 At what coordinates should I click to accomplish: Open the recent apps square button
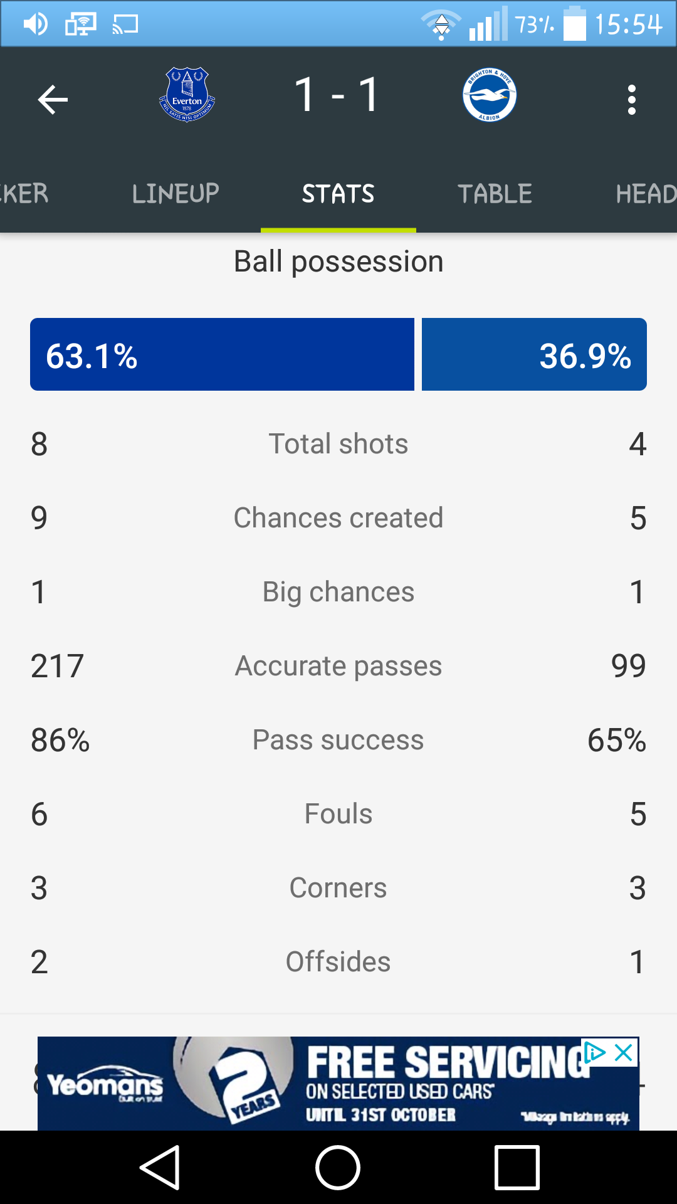(517, 1168)
